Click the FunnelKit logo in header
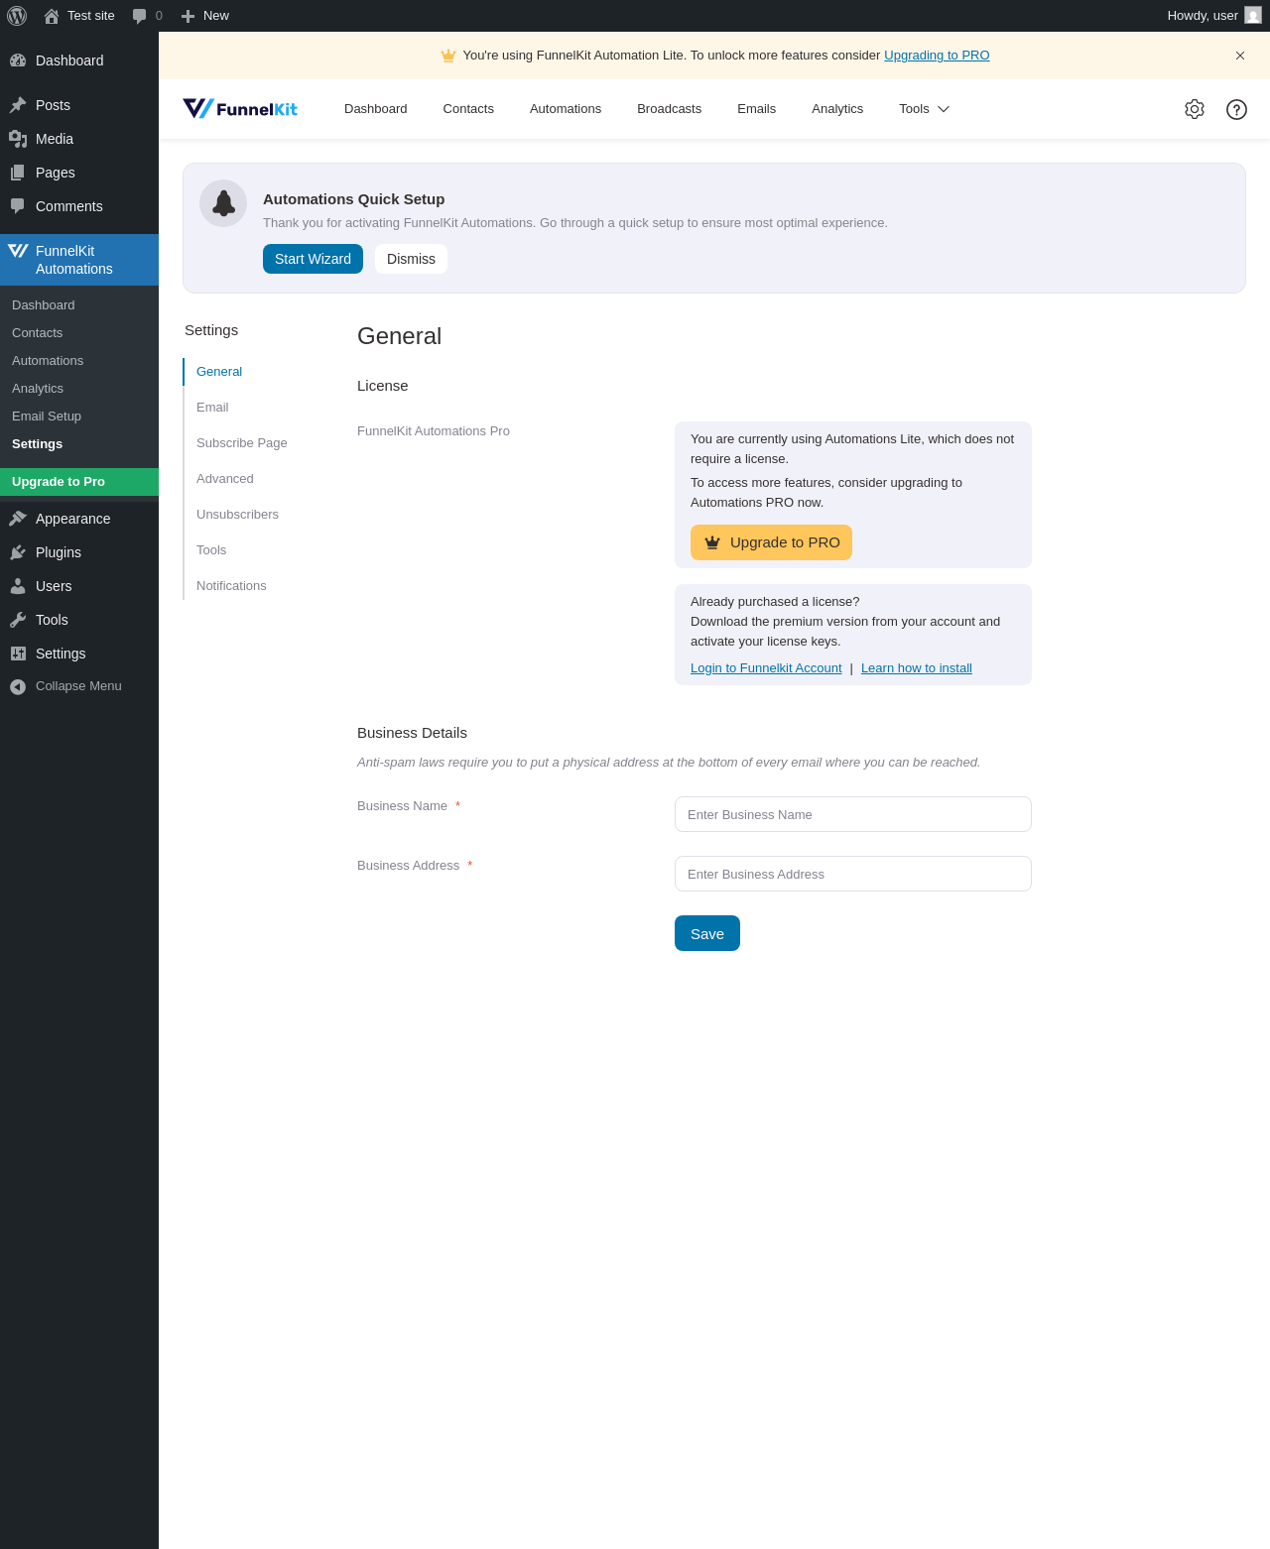Viewport: 1270px width, 1549px height. [240, 109]
